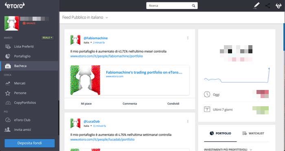
Task: Click the Mercati trend chart icon
Action: pos(8,83)
